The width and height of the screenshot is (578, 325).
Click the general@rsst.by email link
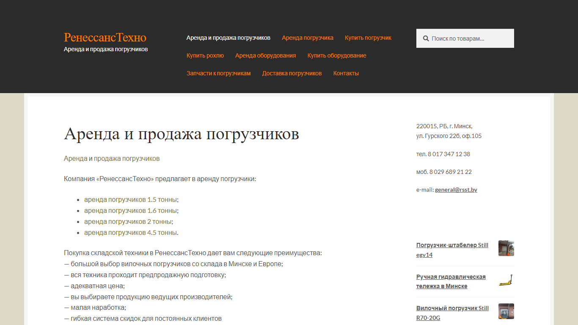456,190
